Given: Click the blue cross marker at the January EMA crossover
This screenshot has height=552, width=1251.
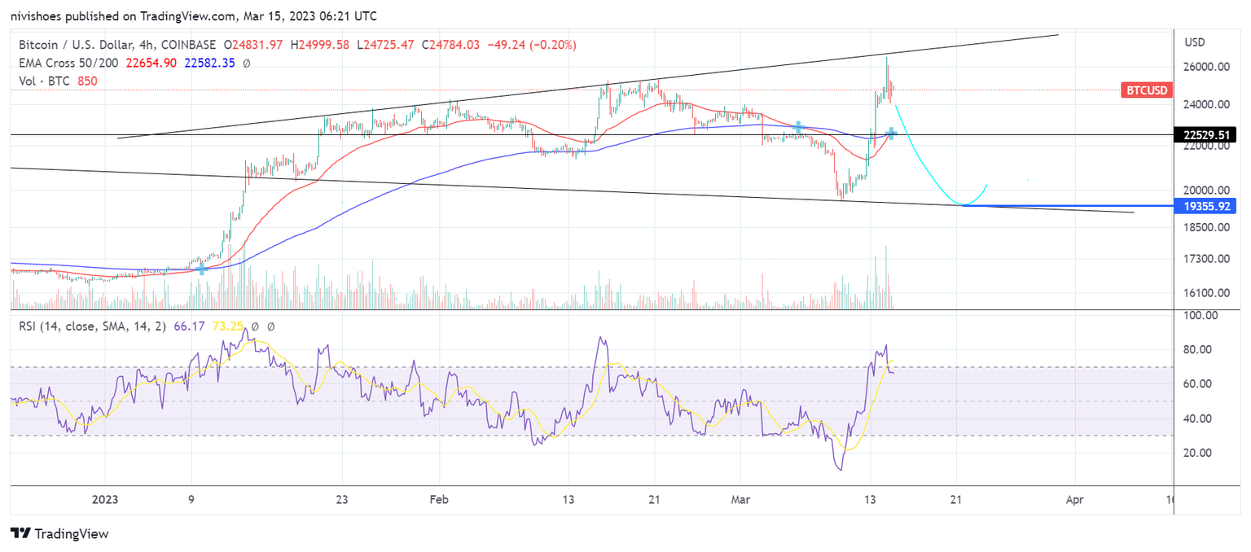Looking at the screenshot, I should [x=201, y=269].
